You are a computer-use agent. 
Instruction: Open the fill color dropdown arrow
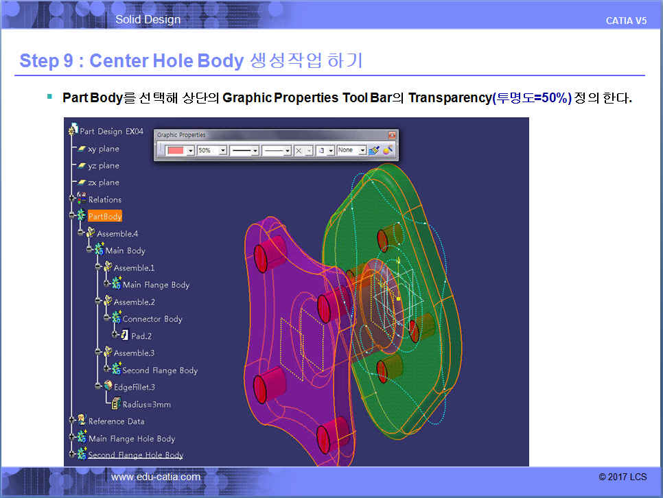190,150
